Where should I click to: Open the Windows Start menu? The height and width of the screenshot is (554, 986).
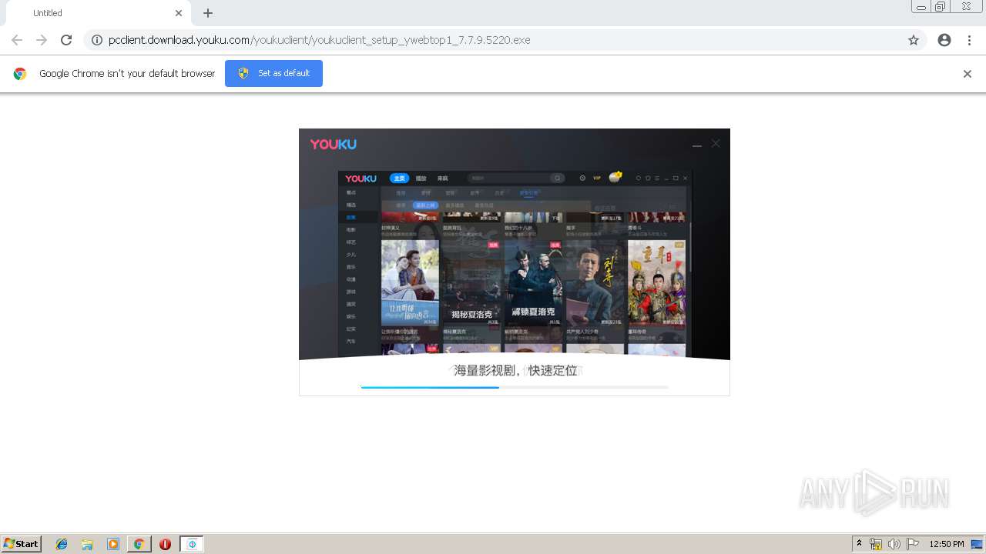(22, 544)
